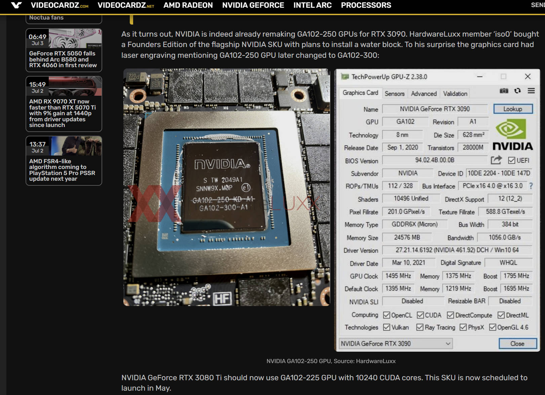Open the GA102 GPU die photo

(227, 187)
